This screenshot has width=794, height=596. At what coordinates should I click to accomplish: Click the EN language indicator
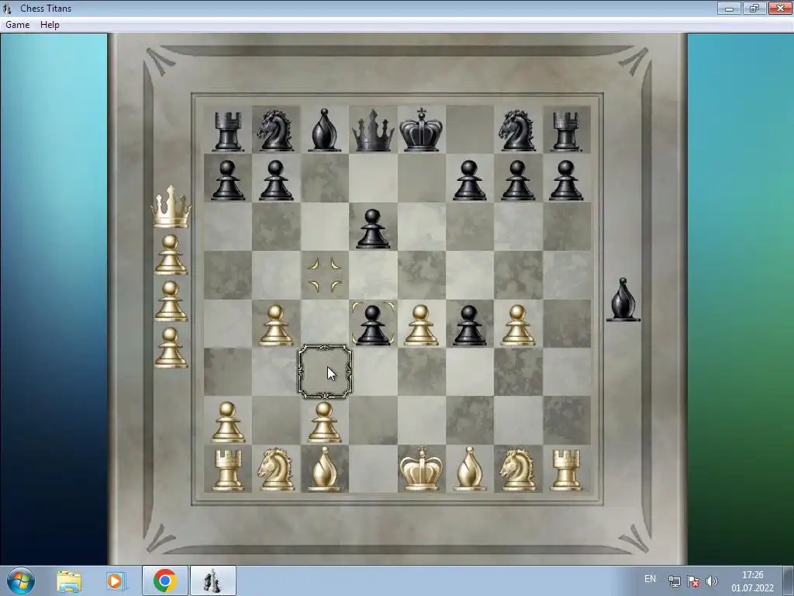651,579
